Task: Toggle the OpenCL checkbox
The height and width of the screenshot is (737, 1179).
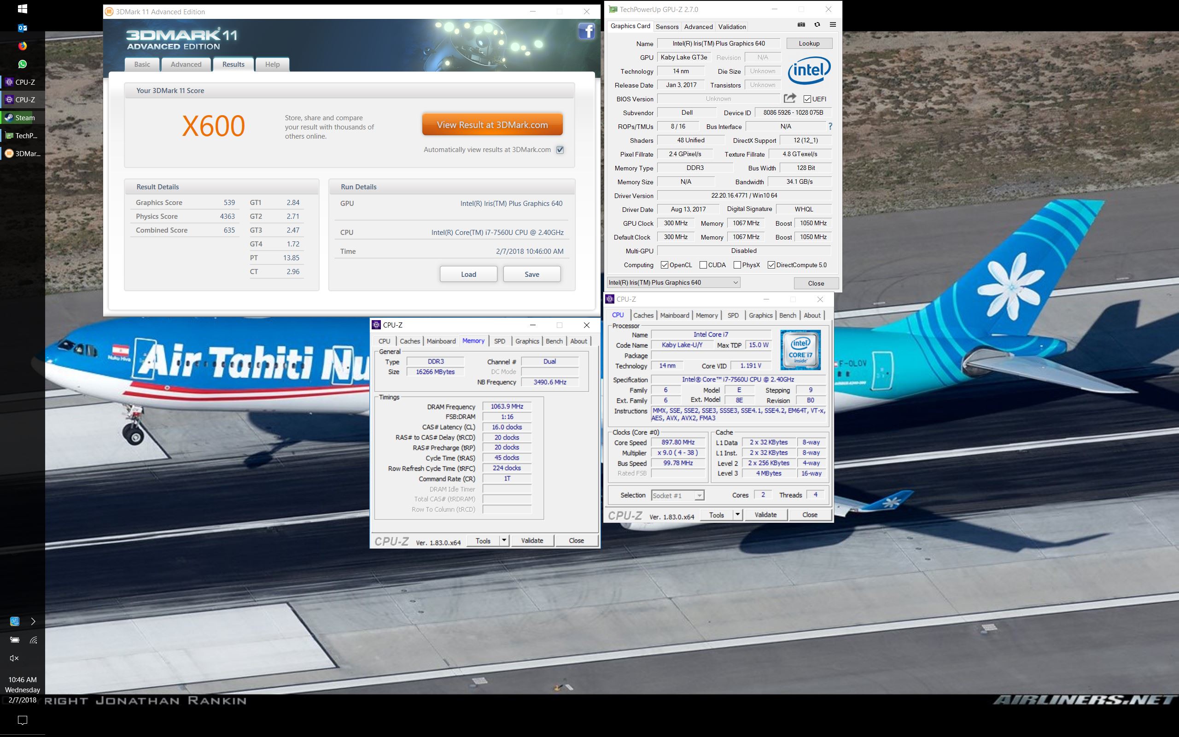Action: pos(664,265)
